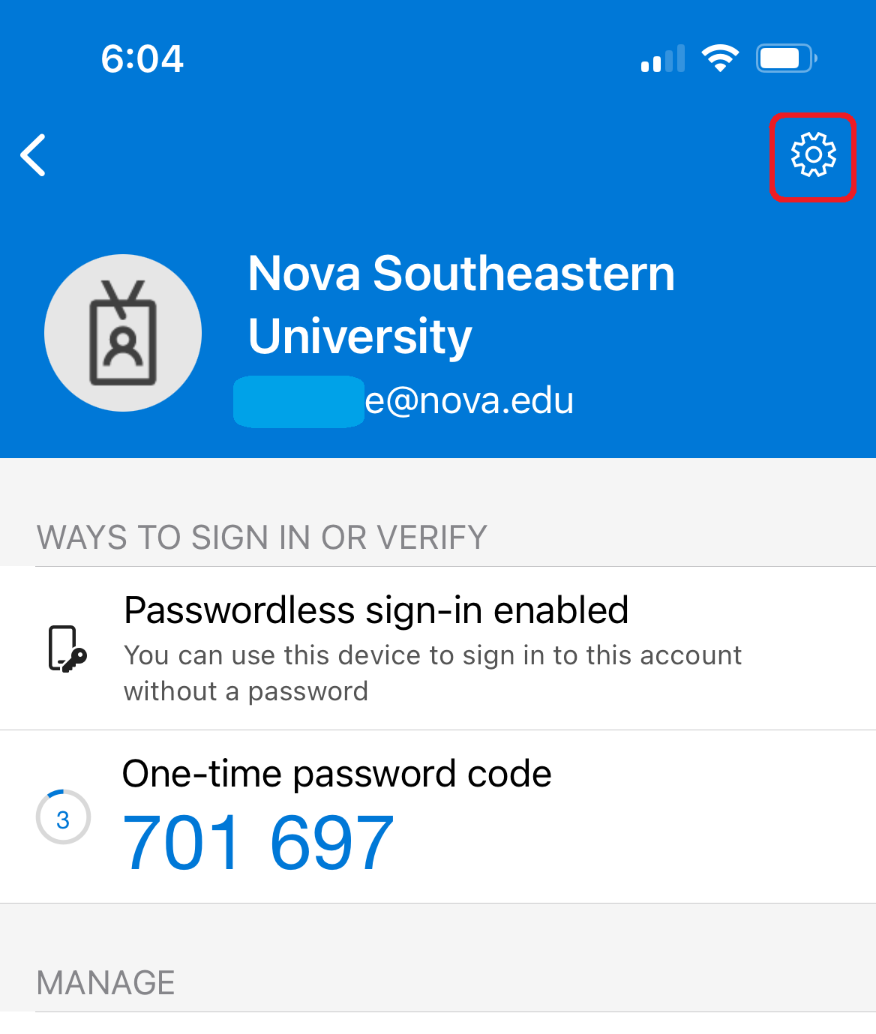
Task: Tap the Wi-Fi status icon
Action: (720, 58)
